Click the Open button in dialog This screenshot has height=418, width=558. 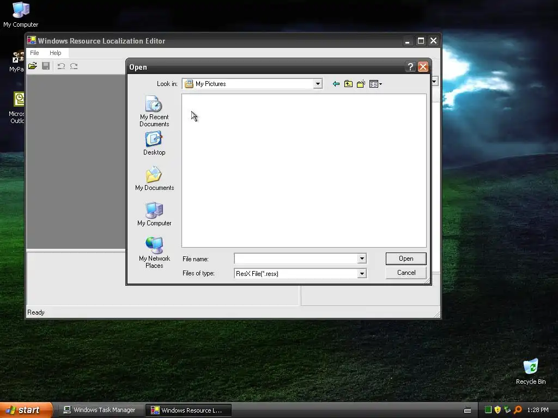tap(406, 259)
